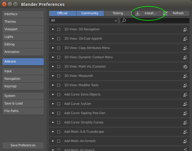Enable the 3D Navigation add-on checkbox

click(x=59, y=29)
